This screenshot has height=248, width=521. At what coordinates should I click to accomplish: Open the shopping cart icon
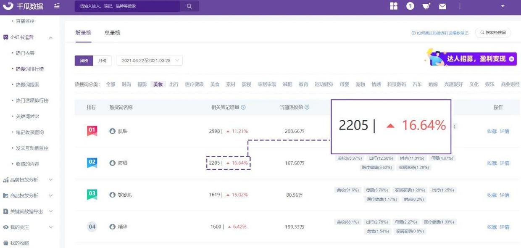(x=426, y=6)
